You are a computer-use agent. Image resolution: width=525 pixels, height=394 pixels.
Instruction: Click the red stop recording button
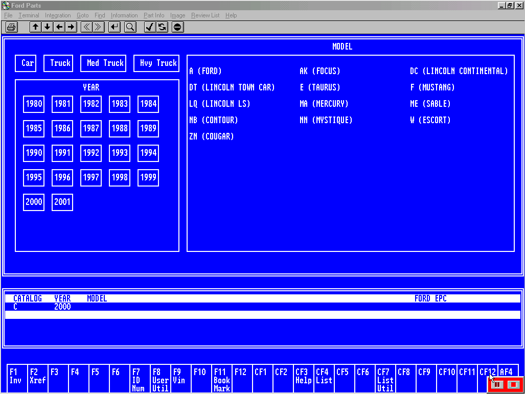pos(513,385)
